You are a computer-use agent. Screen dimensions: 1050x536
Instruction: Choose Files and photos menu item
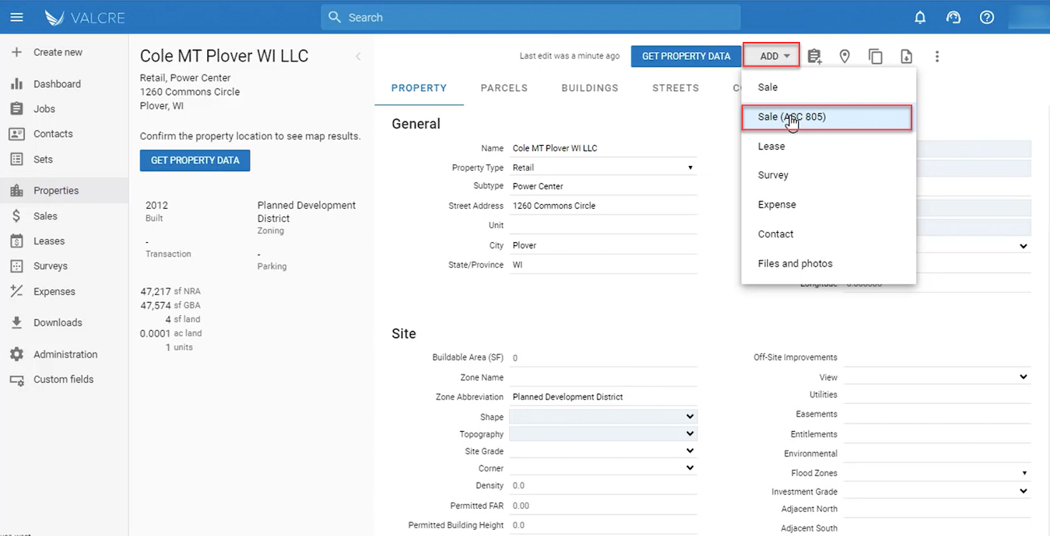pyautogui.click(x=828, y=264)
